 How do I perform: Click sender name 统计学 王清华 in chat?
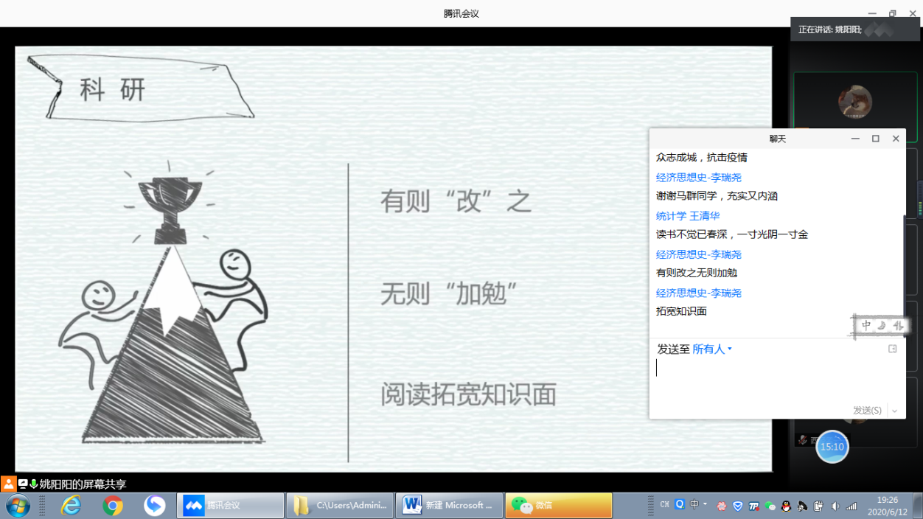(688, 216)
